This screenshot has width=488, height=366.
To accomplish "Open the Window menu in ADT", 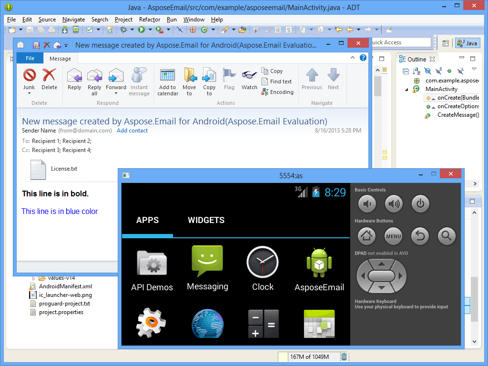I will point(193,19).
